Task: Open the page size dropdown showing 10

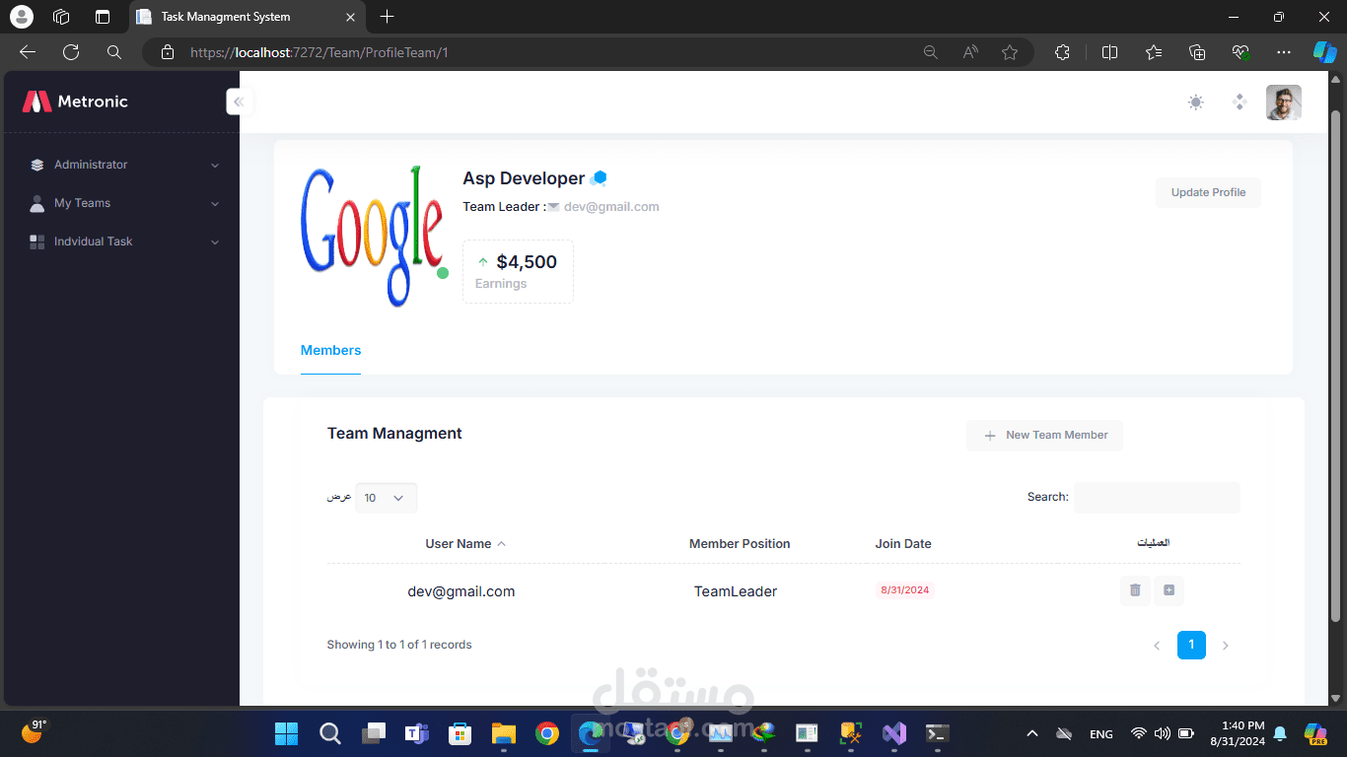Action: point(387,498)
